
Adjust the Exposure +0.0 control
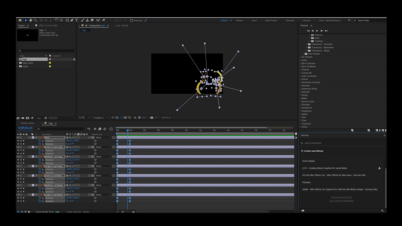(144, 117)
